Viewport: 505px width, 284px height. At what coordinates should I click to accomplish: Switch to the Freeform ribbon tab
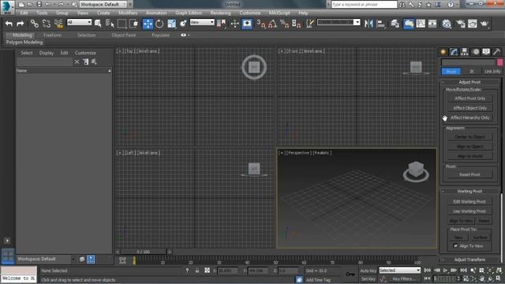pyautogui.click(x=53, y=35)
